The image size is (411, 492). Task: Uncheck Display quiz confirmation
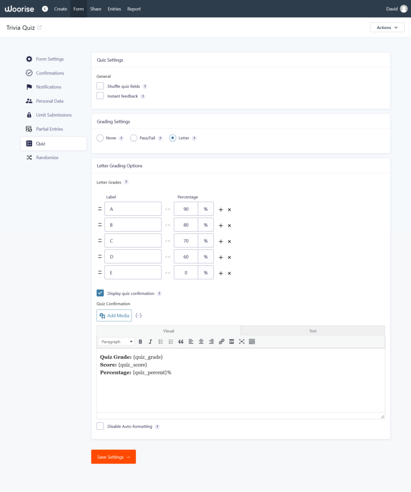100,293
